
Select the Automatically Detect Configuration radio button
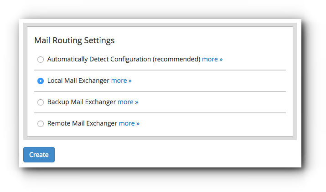(41, 60)
